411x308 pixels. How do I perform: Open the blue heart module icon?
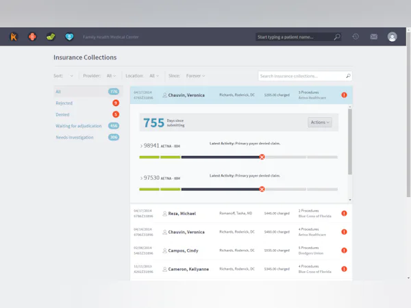click(x=69, y=37)
